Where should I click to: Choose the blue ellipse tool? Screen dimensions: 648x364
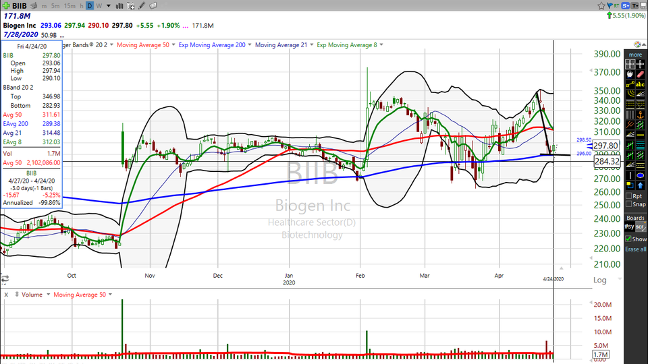click(x=641, y=175)
